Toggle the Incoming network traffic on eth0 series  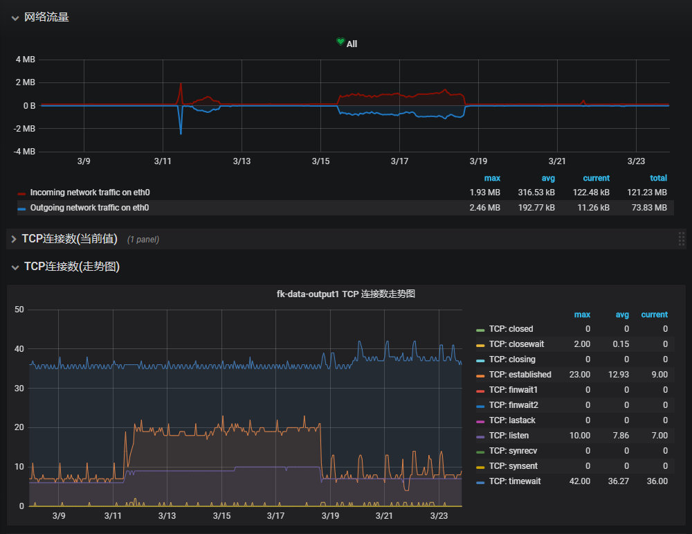pyautogui.click(x=90, y=193)
